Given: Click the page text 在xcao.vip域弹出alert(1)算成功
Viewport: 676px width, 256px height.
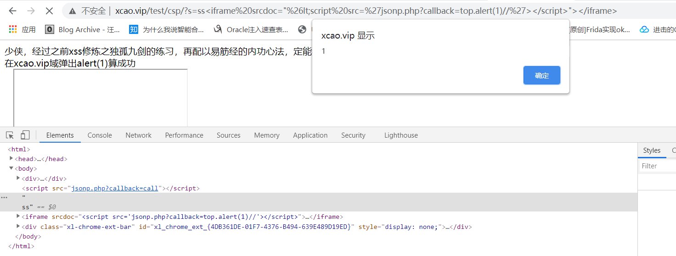Looking at the screenshot, I should [70, 63].
